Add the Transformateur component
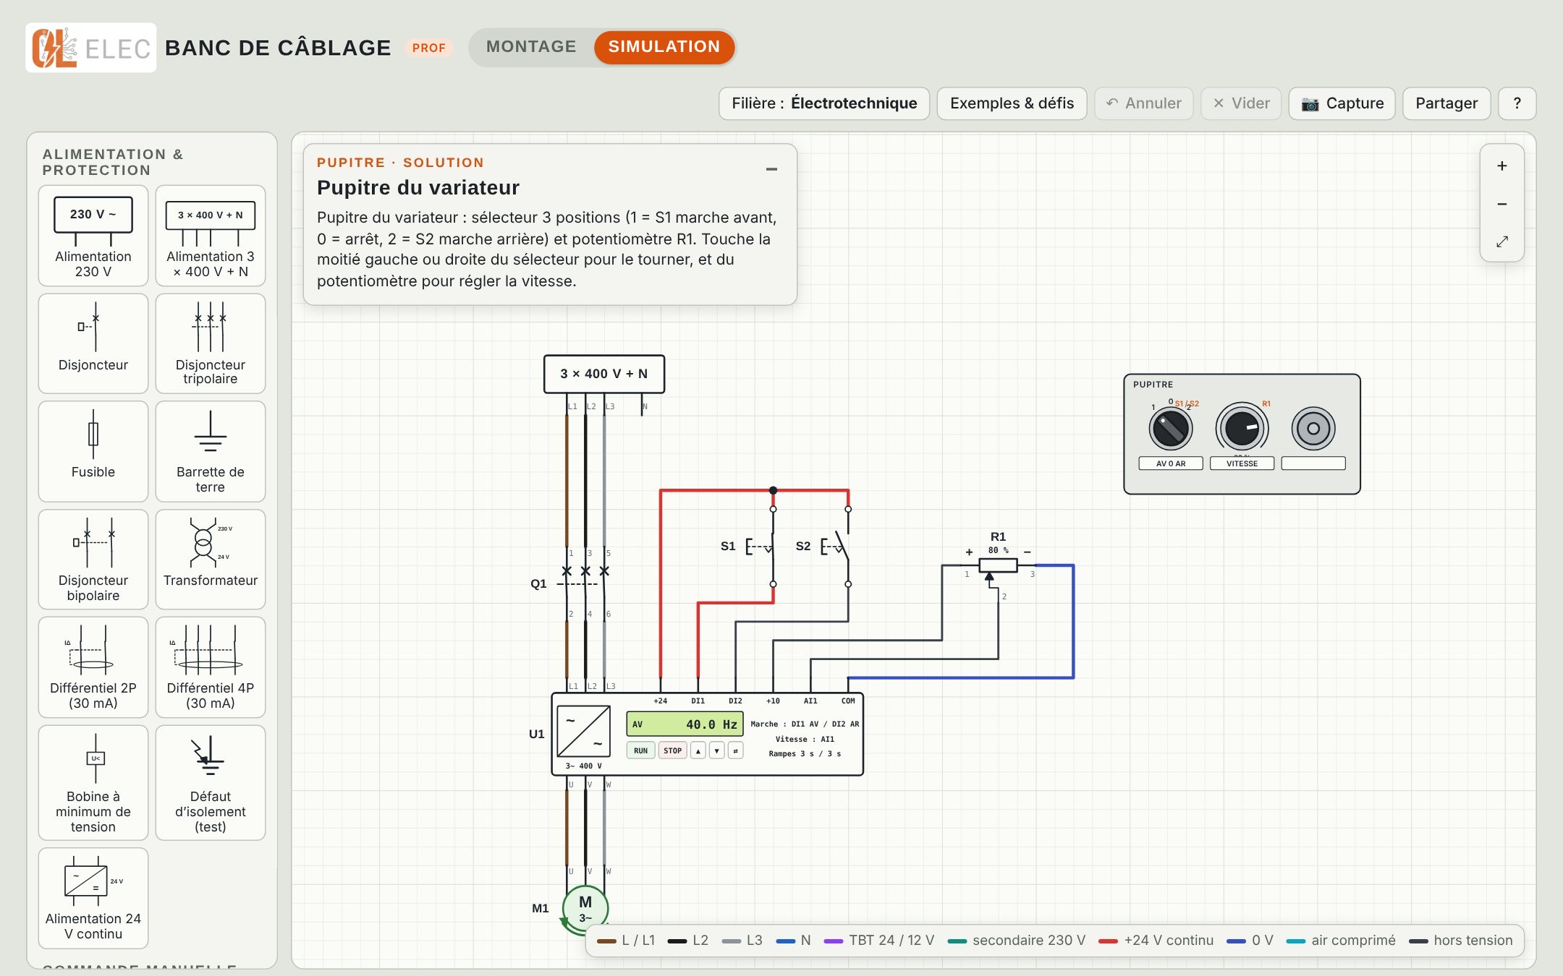The height and width of the screenshot is (976, 1563). click(211, 560)
